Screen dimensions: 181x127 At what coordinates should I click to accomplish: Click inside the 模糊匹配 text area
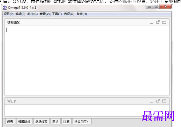click(87, 61)
